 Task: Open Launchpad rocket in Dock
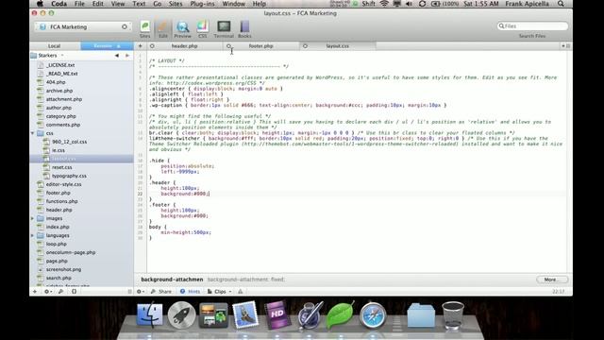click(x=181, y=315)
